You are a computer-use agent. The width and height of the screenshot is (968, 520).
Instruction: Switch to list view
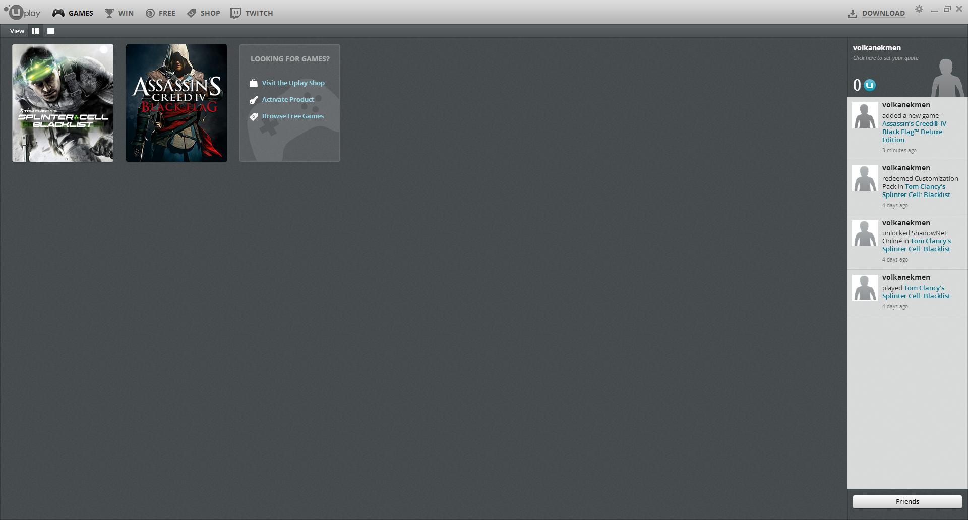51,31
